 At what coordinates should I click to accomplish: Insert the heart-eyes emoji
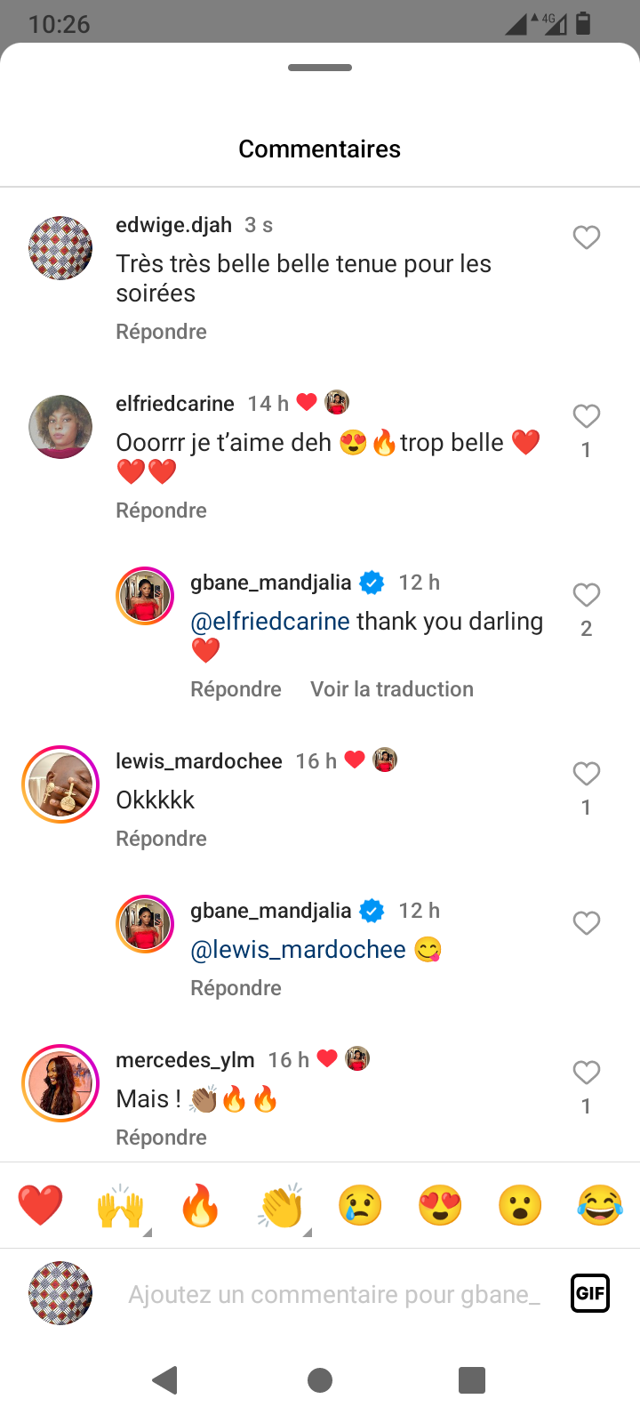tap(440, 1206)
